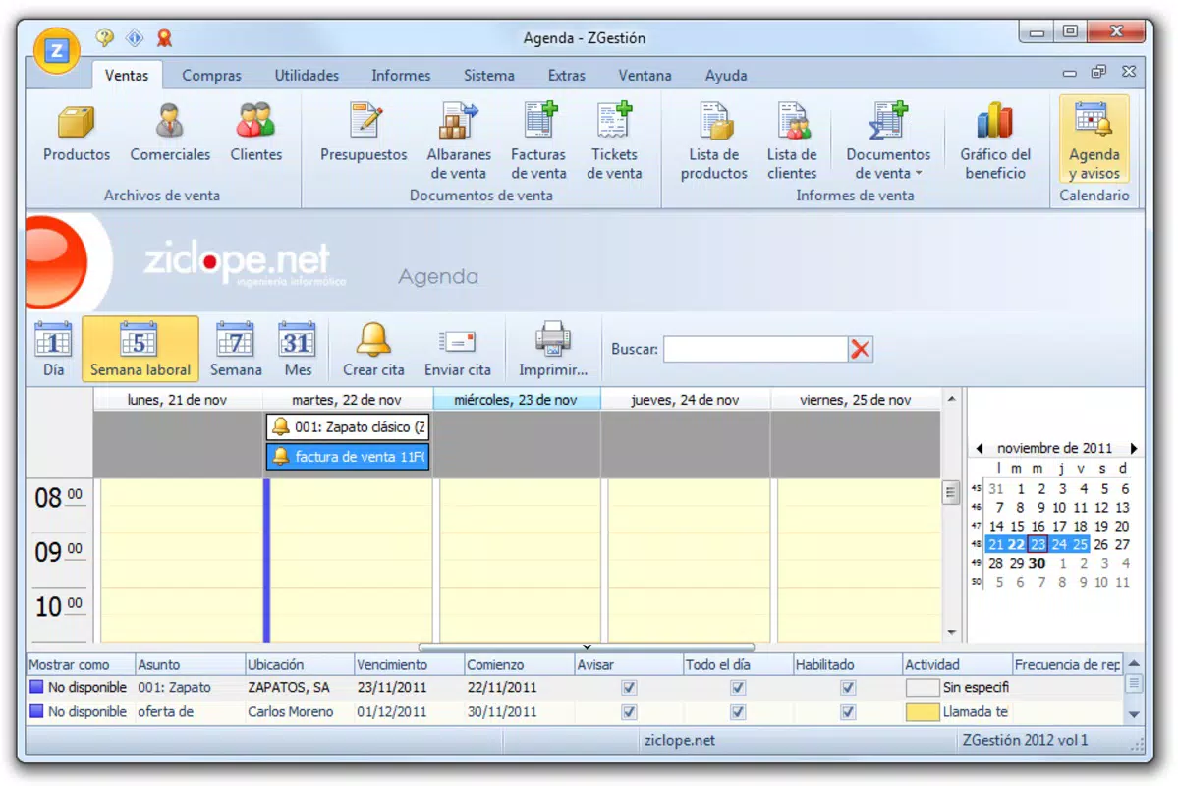Select day 30 in mini calendar
The width and height of the screenshot is (1178, 786).
pos(1038,563)
